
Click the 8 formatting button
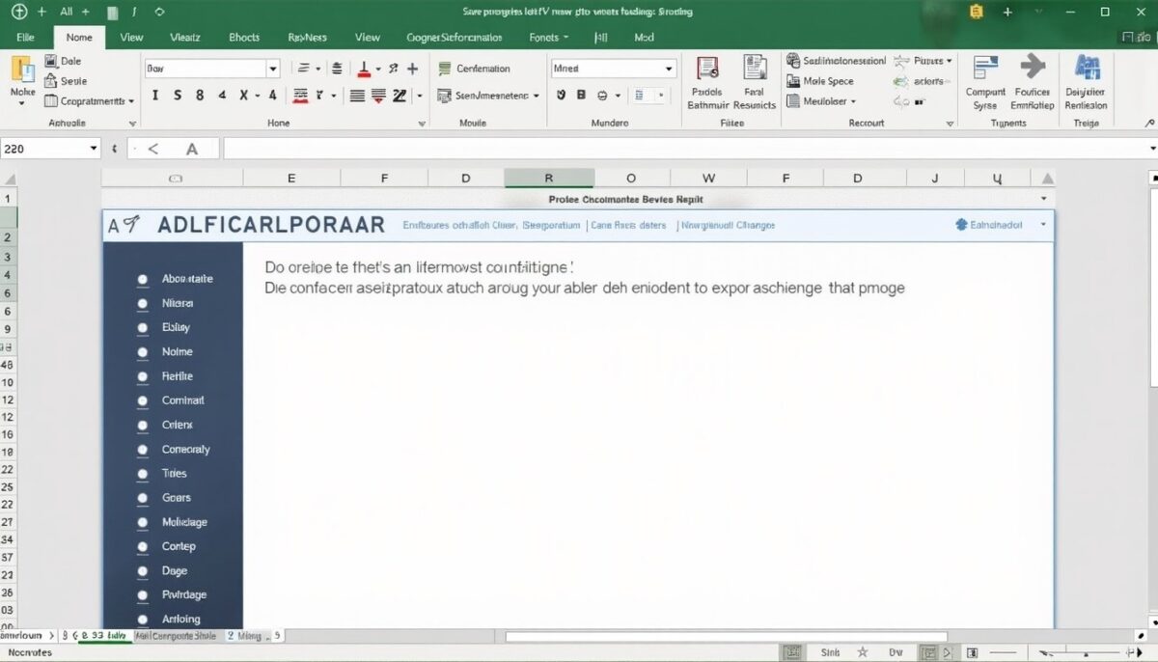200,96
